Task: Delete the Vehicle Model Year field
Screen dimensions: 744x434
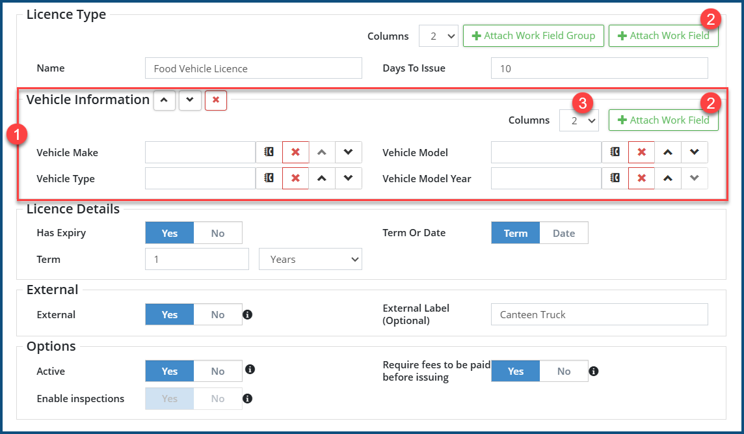Action: point(641,178)
